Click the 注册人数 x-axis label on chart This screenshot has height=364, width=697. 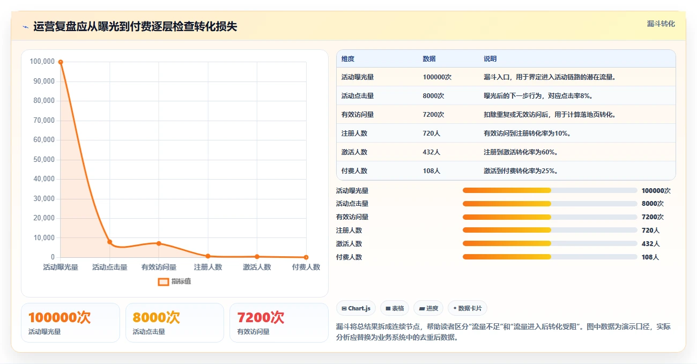[x=208, y=267]
